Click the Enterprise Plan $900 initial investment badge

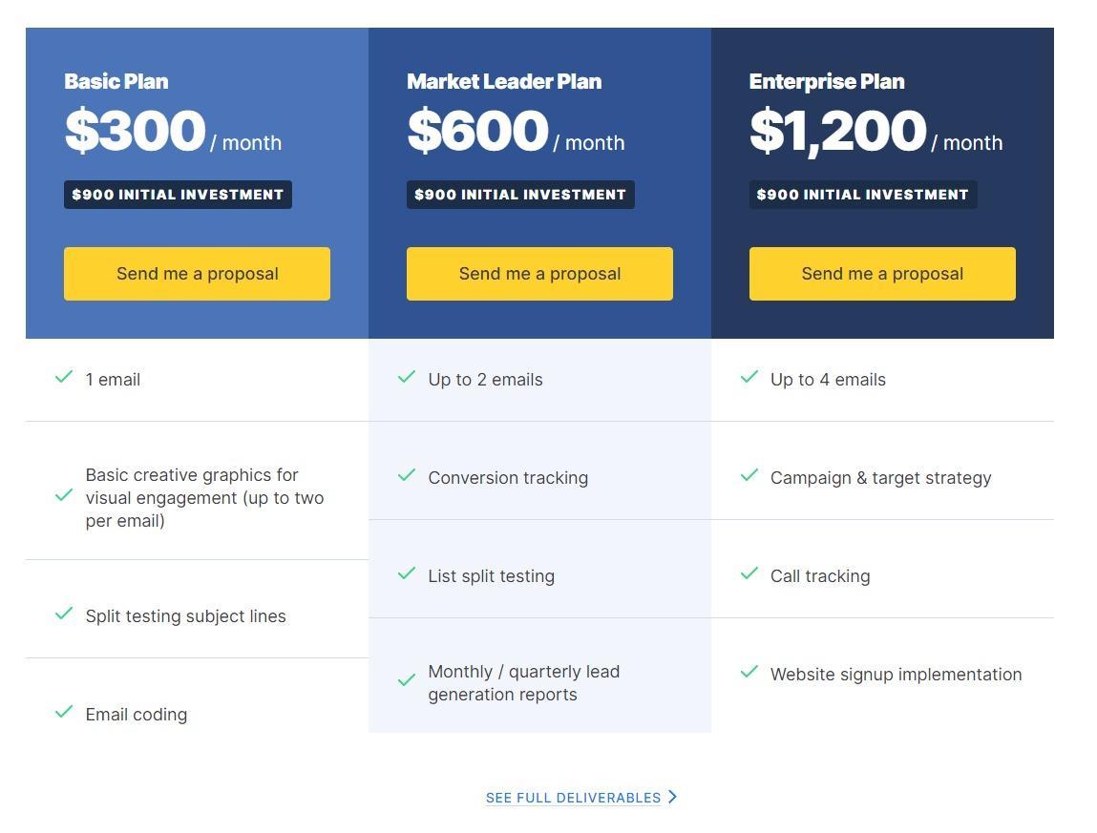tap(863, 195)
